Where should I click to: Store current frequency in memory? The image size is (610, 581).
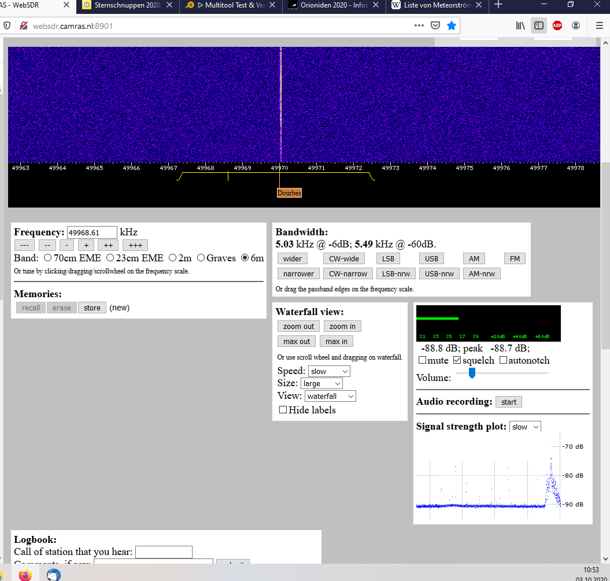(x=92, y=308)
